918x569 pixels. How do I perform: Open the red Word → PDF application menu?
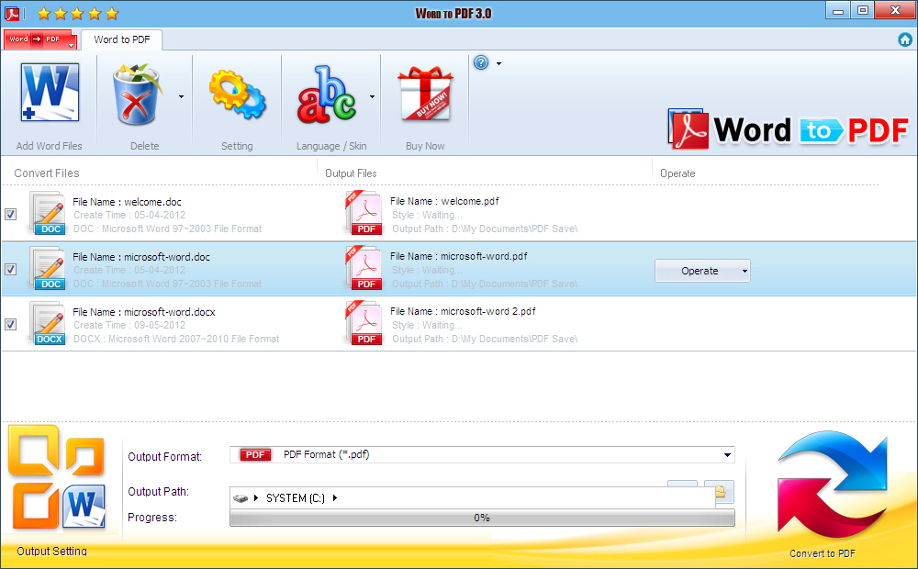click(x=39, y=39)
